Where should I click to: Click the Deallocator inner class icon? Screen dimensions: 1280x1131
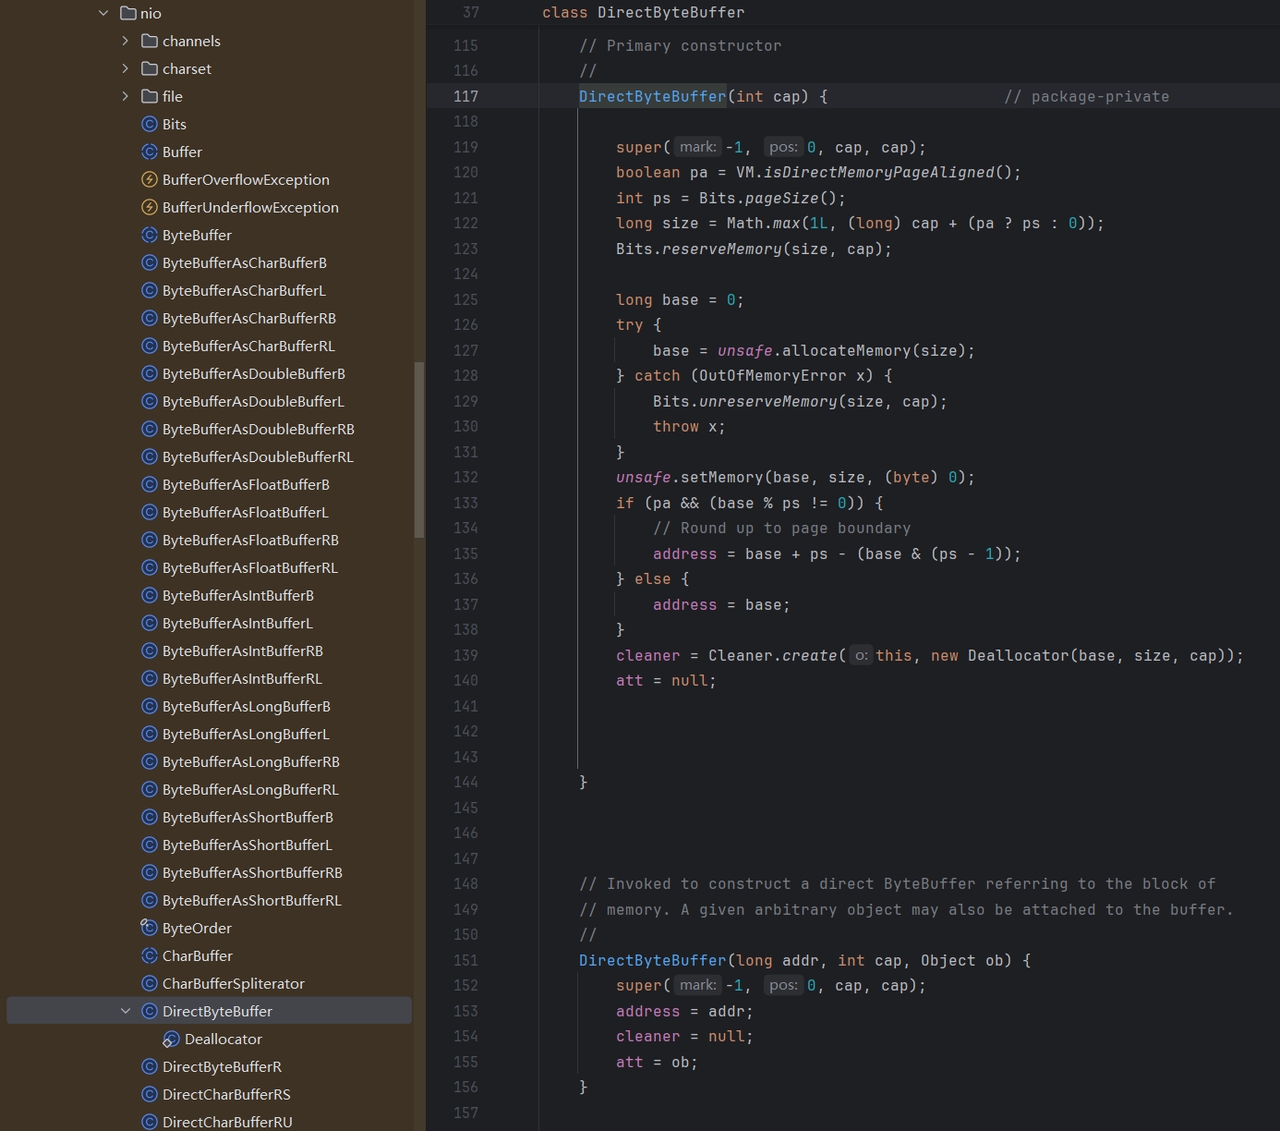coord(172,1039)
